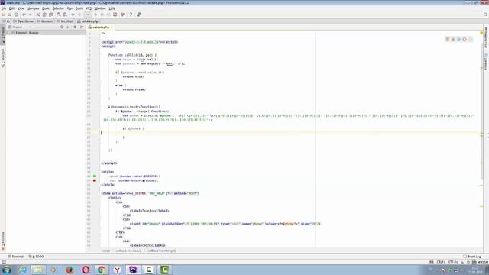Click the Synchronize toolbar icon
Viewport: 489px width, 275px height.
[x=16, y=15]
